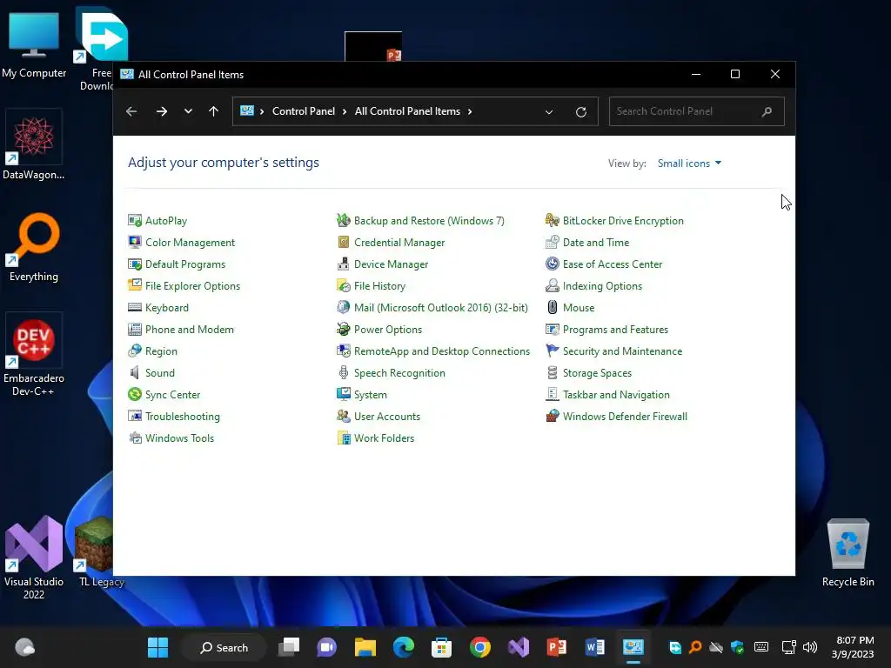Click the search magnifier in Control Panel
891x668 pixels.
coord(767,111)
